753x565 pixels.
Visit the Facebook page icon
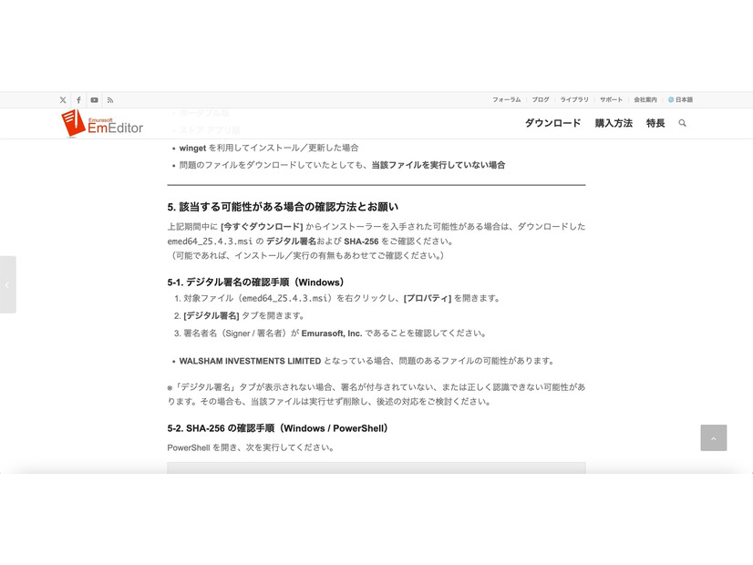click(x=78, y=100)
